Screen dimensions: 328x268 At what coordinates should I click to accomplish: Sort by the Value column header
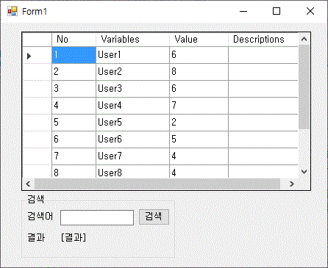tap(199, 40)
